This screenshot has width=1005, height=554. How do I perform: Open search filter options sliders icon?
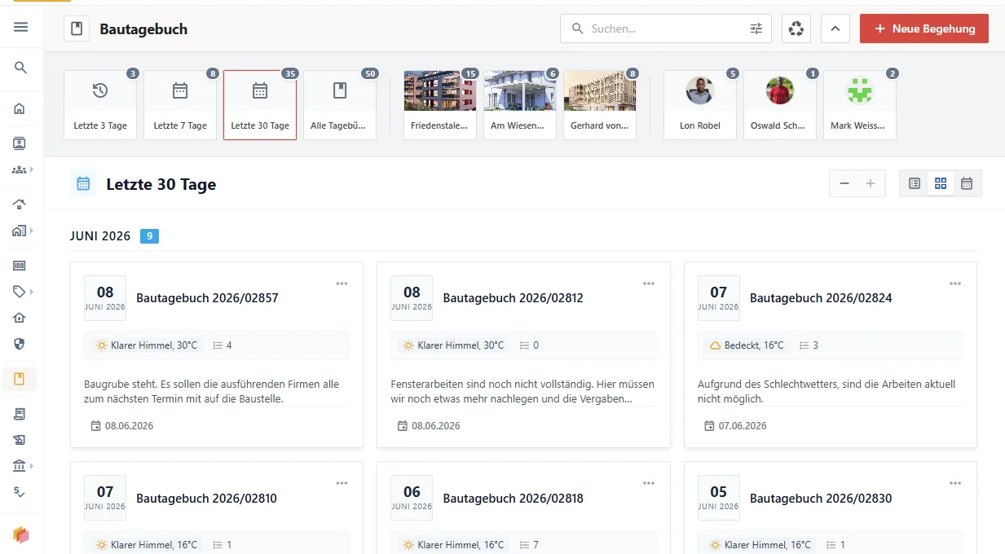pos(756,29)
